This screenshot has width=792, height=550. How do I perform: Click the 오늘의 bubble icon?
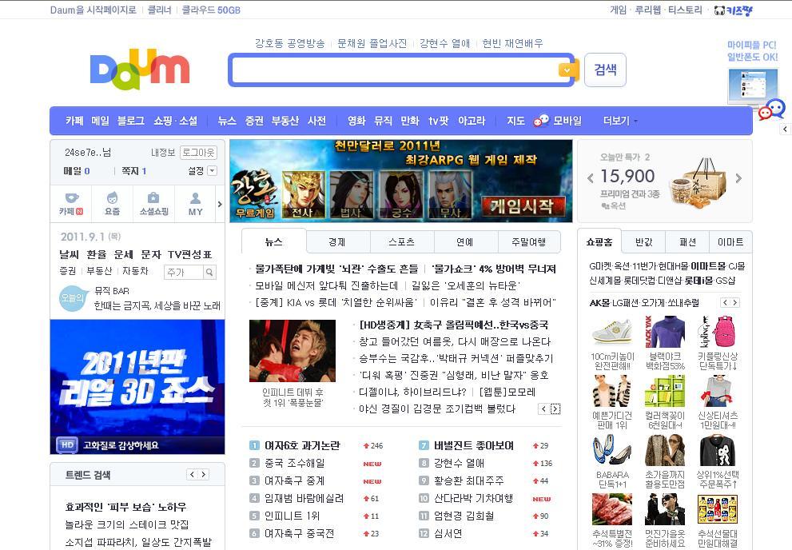coord(73,298)
